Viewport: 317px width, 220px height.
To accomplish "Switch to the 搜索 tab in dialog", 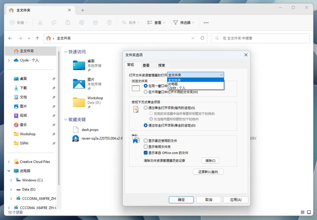I will pos(161,65).
